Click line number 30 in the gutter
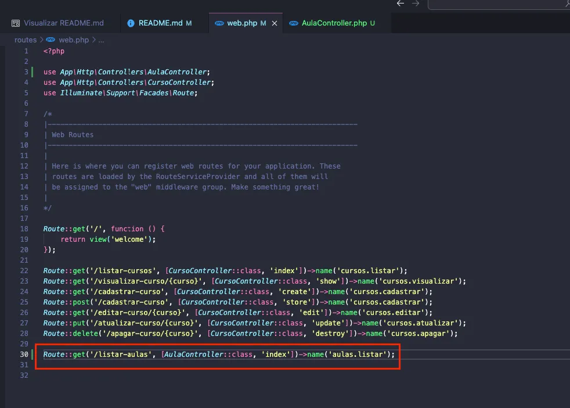The image size is (570, 408). (x=24, y=355)
